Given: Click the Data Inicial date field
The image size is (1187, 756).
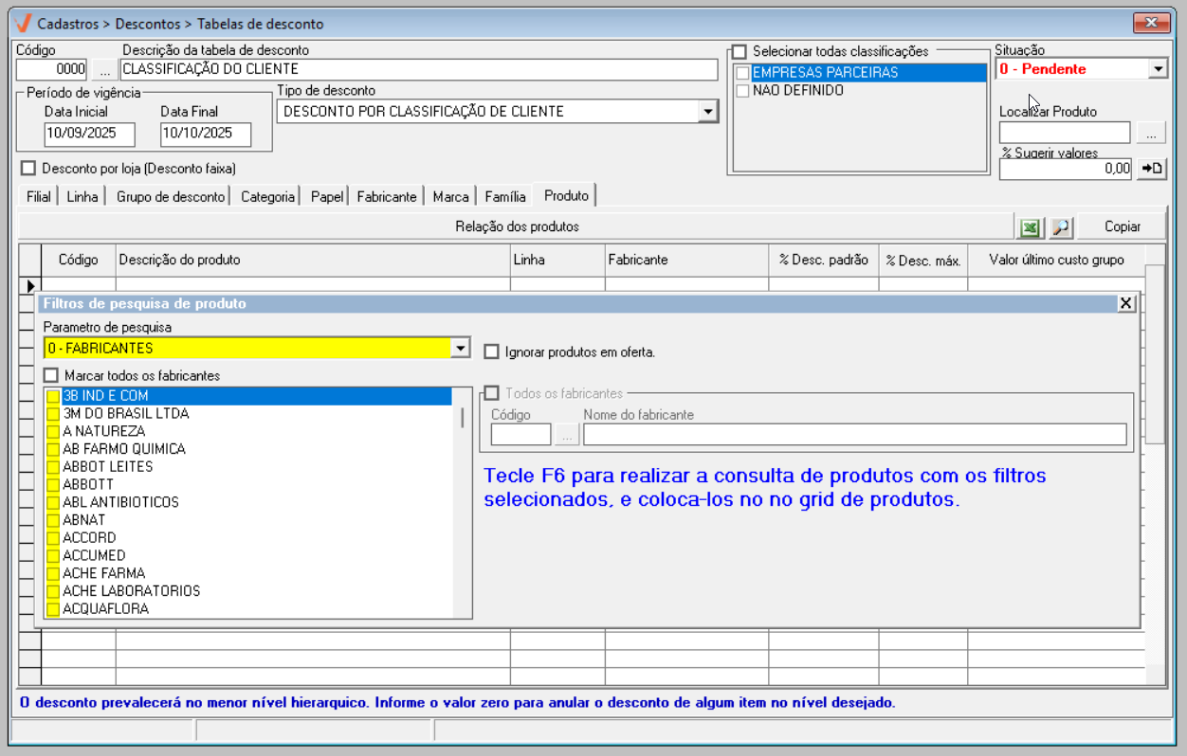Looking at the screenshot, I should pos(89,134).
